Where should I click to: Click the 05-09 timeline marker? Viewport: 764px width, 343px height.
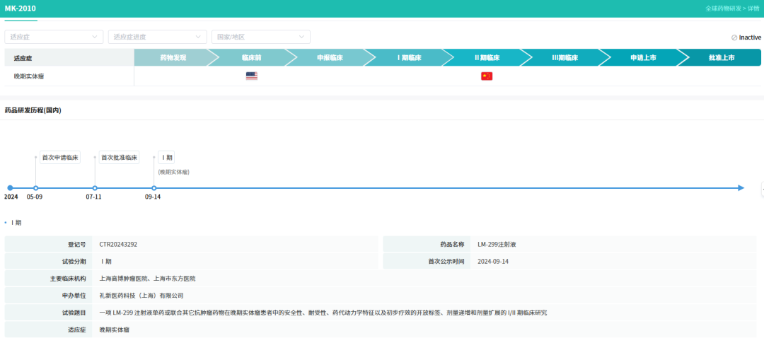click(x=35, y=188)
